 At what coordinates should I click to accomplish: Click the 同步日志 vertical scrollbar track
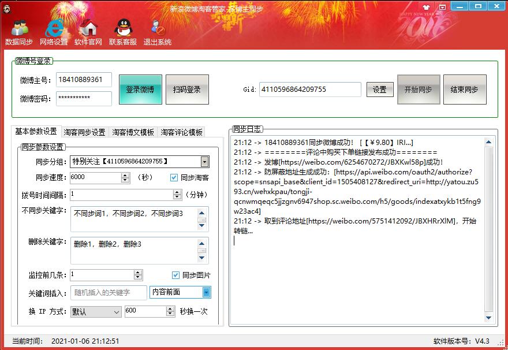[489, 230]
